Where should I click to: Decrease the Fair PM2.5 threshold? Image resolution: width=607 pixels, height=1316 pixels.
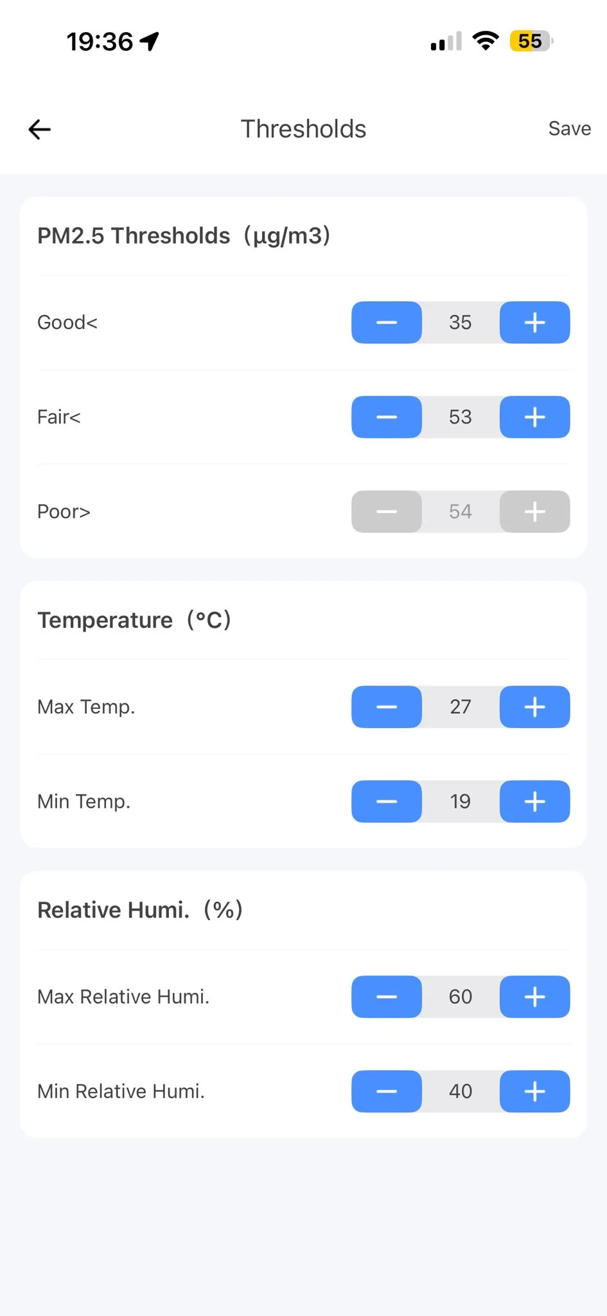coord(387,417)
